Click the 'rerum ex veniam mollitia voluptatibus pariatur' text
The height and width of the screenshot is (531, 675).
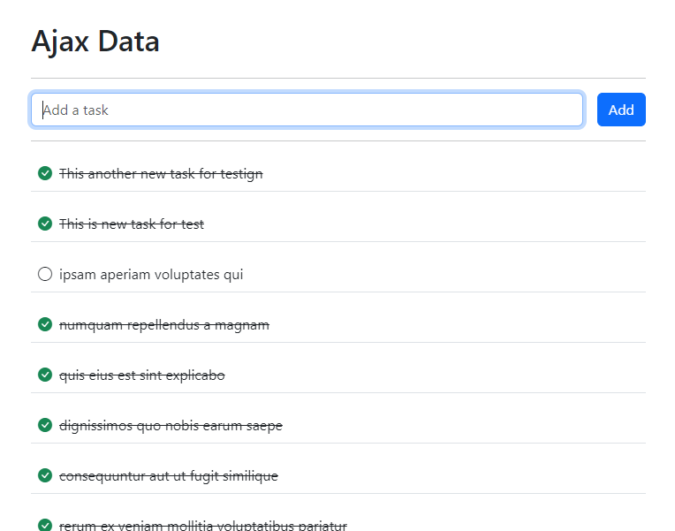[x=203, y=526]
